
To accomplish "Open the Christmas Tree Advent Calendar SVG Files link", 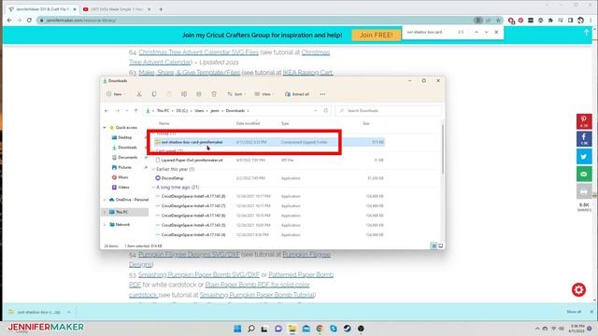I will [x=198, y=52].
